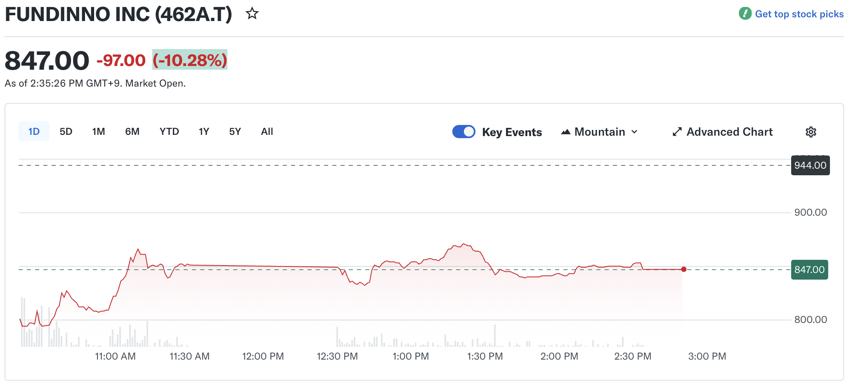Click the Advanced Chart expand arrows icon
This screenshot has height=386, width=851.
tap(677, 132)
